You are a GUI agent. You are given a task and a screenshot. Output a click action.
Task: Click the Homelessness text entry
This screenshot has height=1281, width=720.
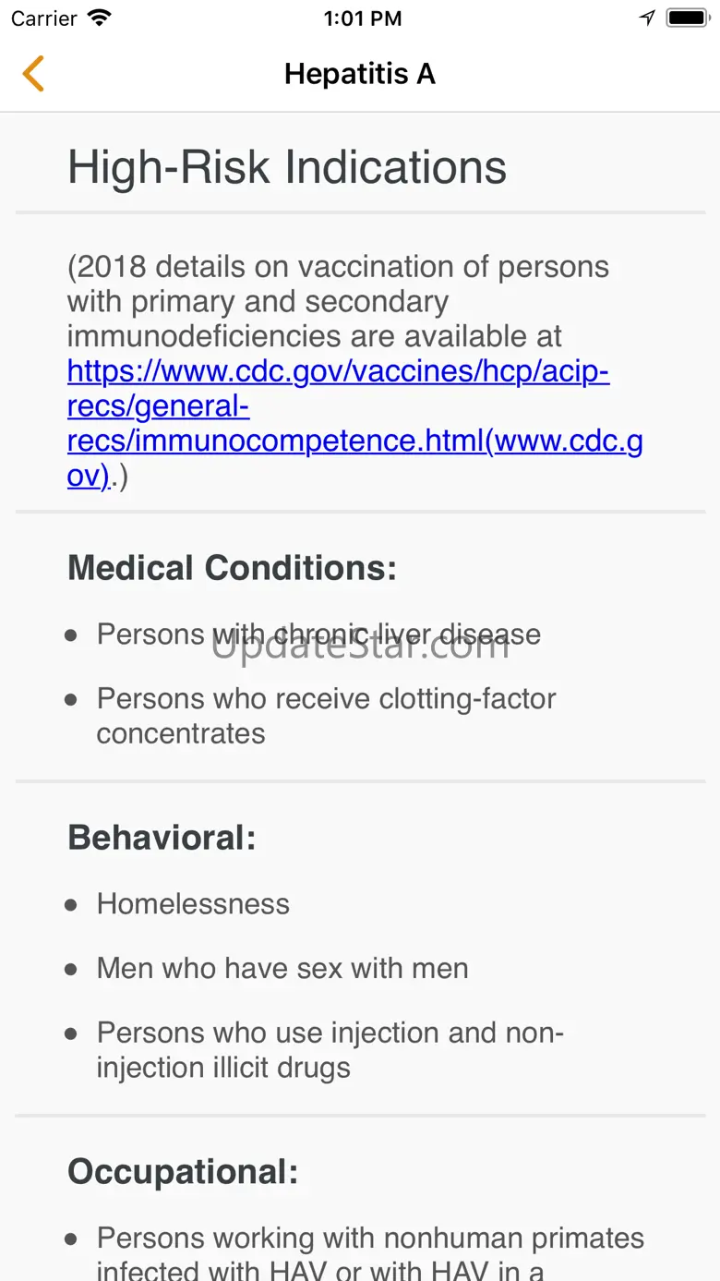(193, 904)
